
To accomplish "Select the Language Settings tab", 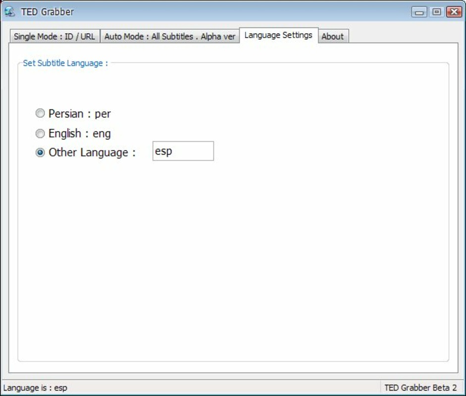I will click(x=278, y=35).
